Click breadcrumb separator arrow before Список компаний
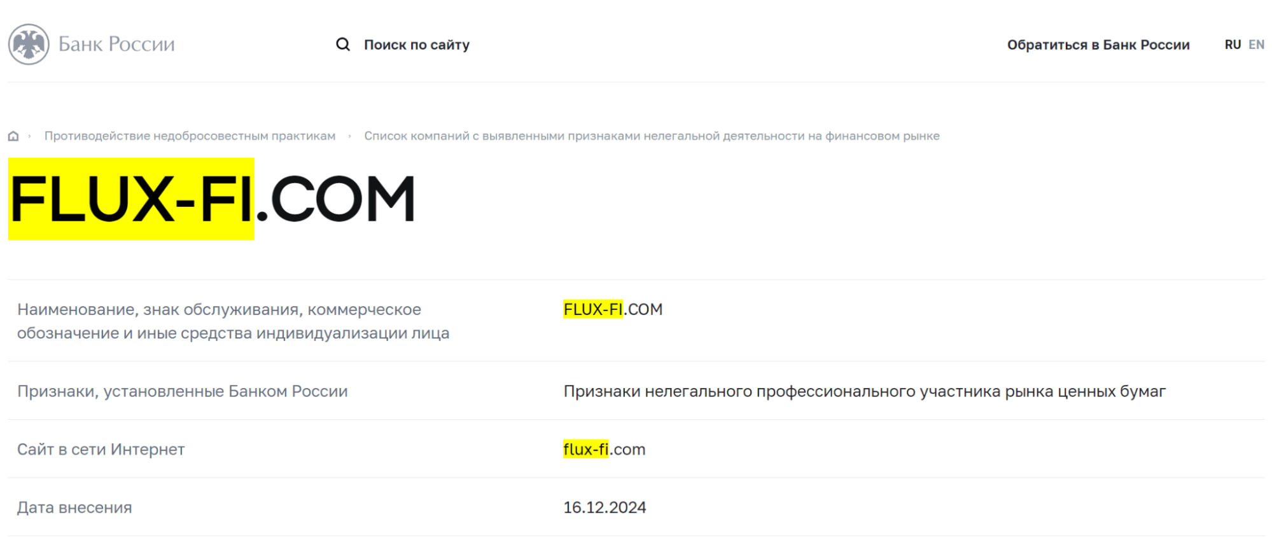Screen dimensions: 1272x537 (349, 136)
